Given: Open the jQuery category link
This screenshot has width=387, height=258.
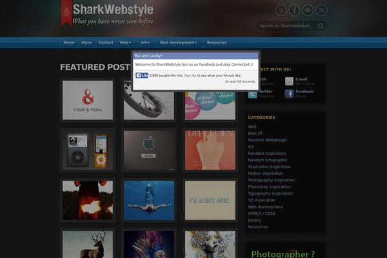Looking at the screenshot, I should coord(254,220).
